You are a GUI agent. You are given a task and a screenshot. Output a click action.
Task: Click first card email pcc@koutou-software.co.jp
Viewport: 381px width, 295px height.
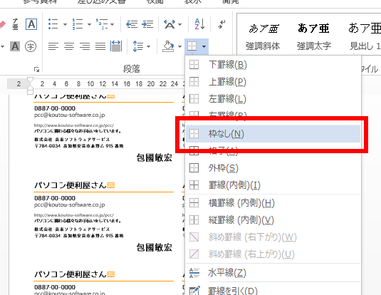point(70,115)
